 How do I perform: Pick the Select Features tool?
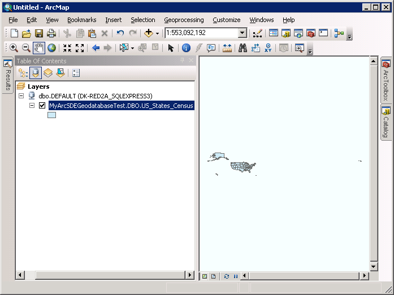click(124, 47)
